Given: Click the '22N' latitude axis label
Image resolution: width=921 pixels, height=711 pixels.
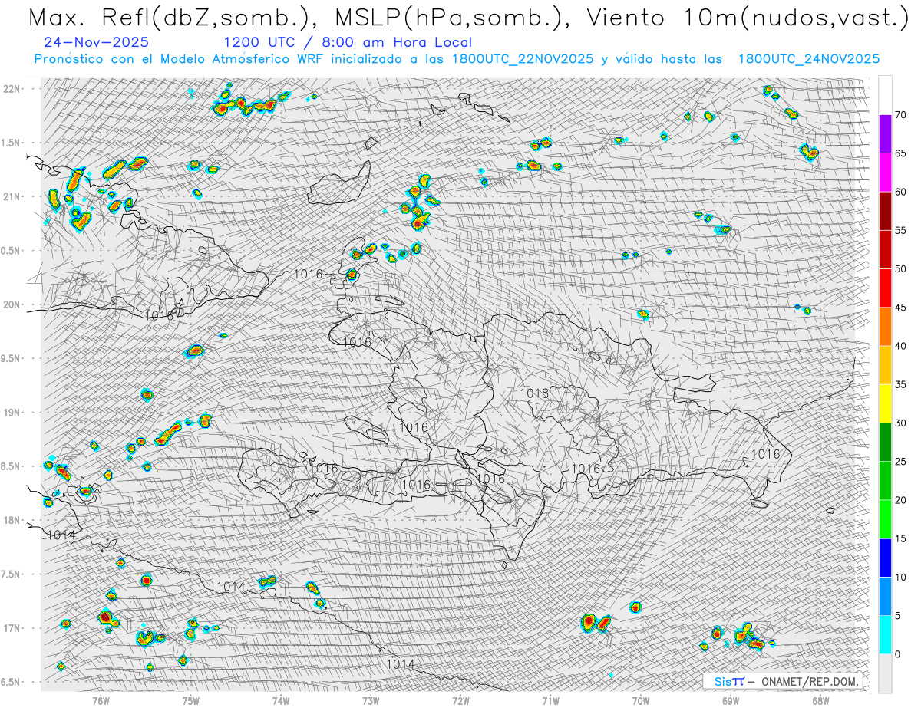Looking at the screenshot, I should [x=12, y=88].
